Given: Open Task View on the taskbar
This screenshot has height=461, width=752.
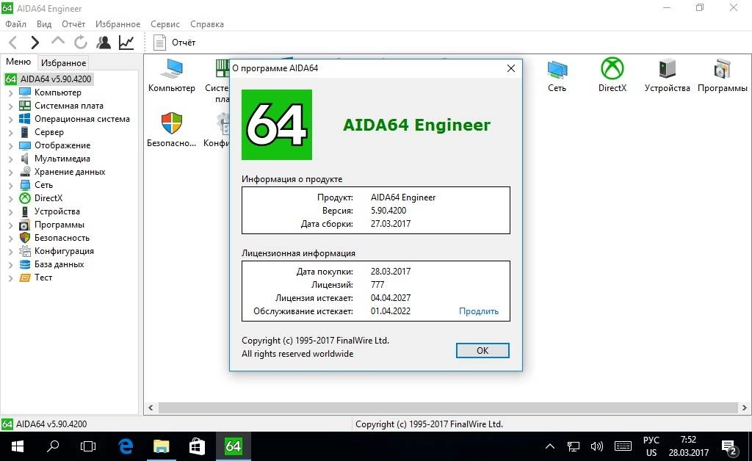Looking at the screenshot, I should (x=88, y=446).
